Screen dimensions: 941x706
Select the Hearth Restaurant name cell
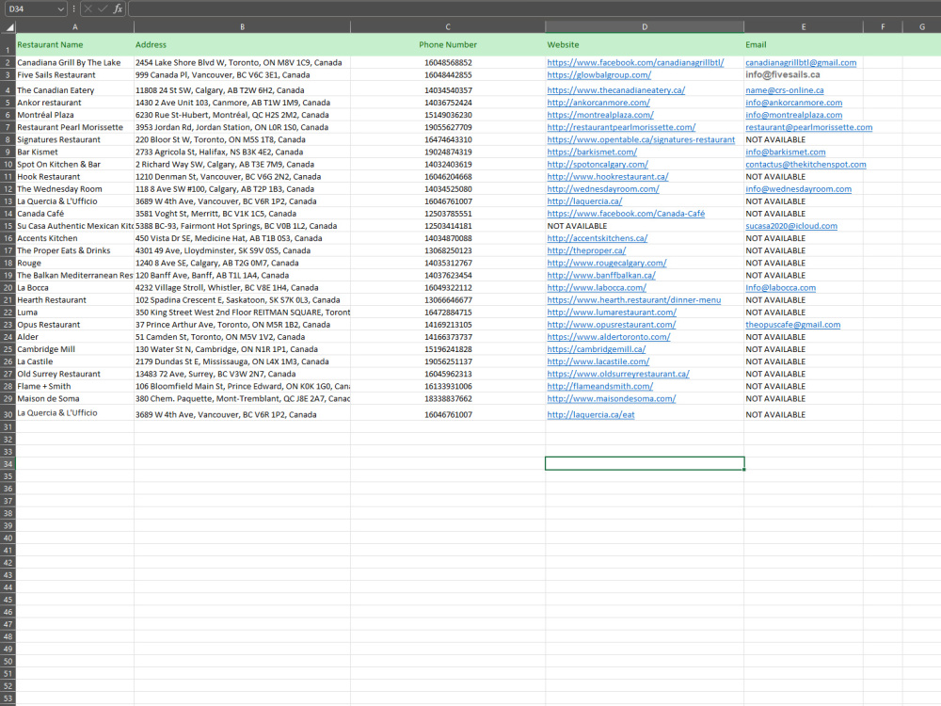75,300
